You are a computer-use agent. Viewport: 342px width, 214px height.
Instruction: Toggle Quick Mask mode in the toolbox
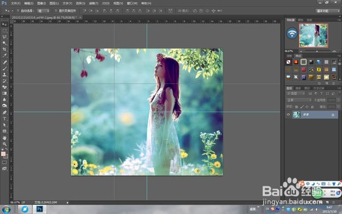(x=5, y=163)
